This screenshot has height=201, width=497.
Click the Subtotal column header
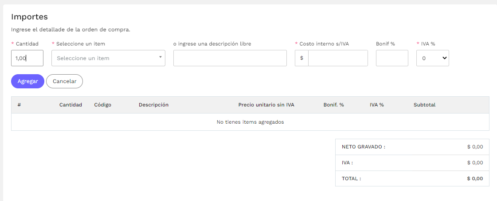click(x=424, y=105)
